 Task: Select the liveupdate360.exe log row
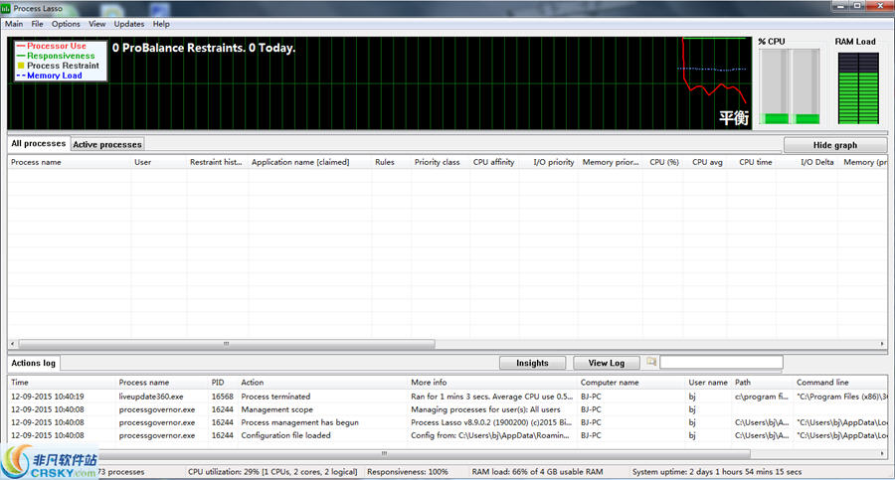point(447,397)
